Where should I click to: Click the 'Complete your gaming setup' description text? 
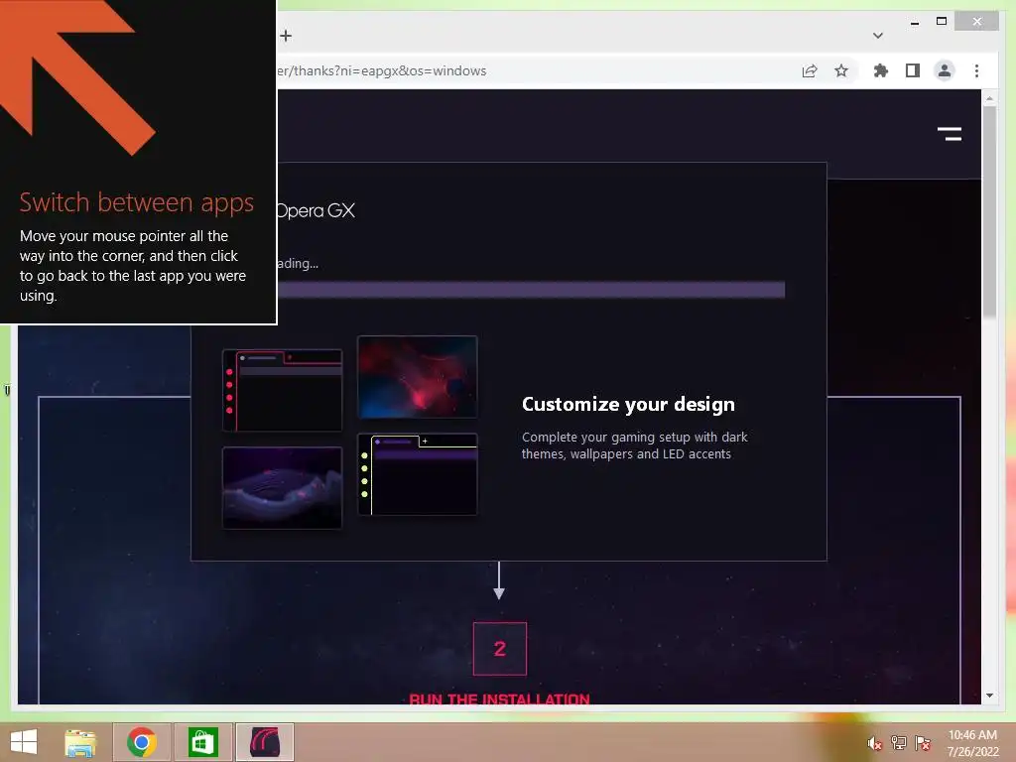point(634,445)
